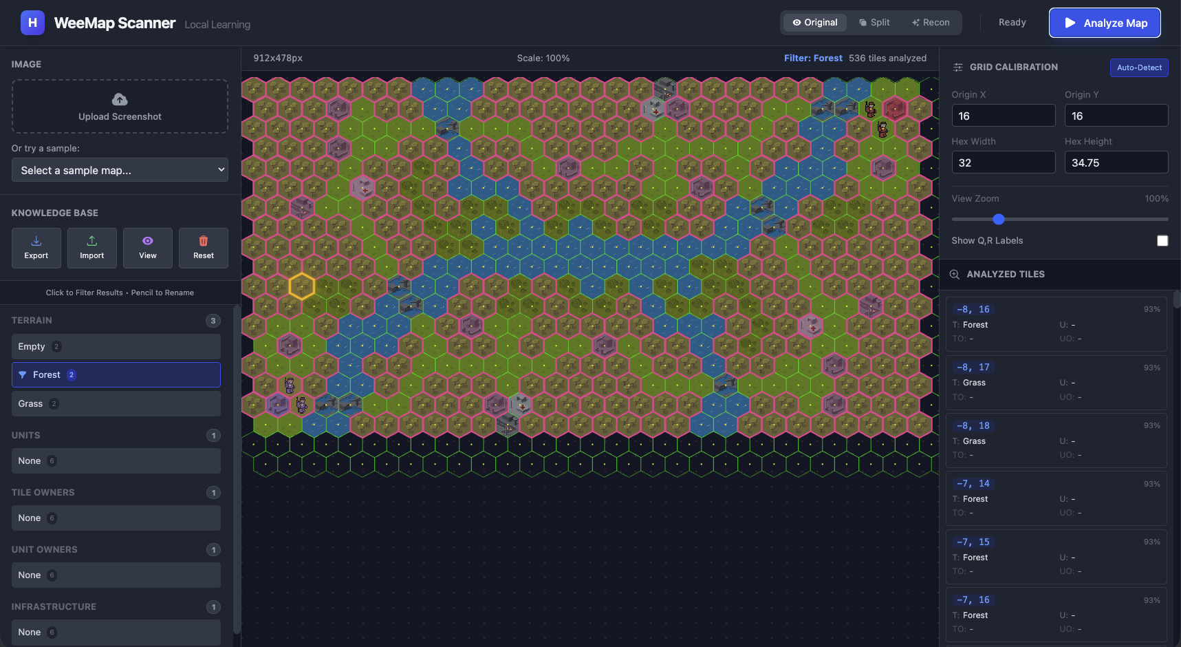This screenshot has height=647, width=1181.
Task: Click the Export knowledge base icon
Action: [x=36, y=241]
